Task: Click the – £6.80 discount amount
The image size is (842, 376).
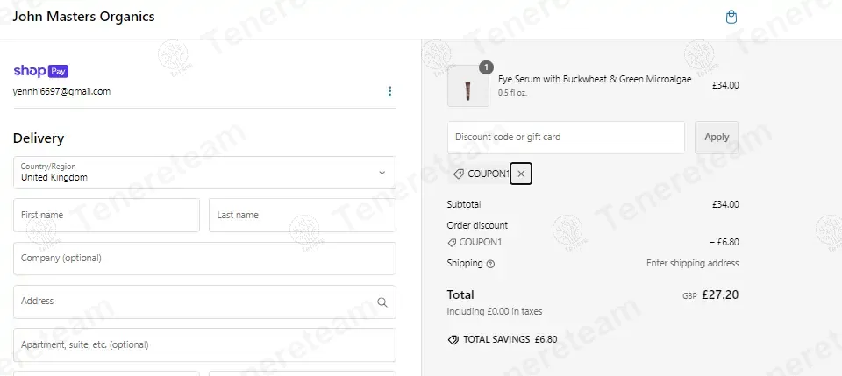Action: 724,243
